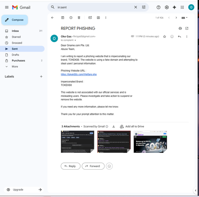Open the main menu hamburger icon
199x197 pixels.
[x=7, y=7]
